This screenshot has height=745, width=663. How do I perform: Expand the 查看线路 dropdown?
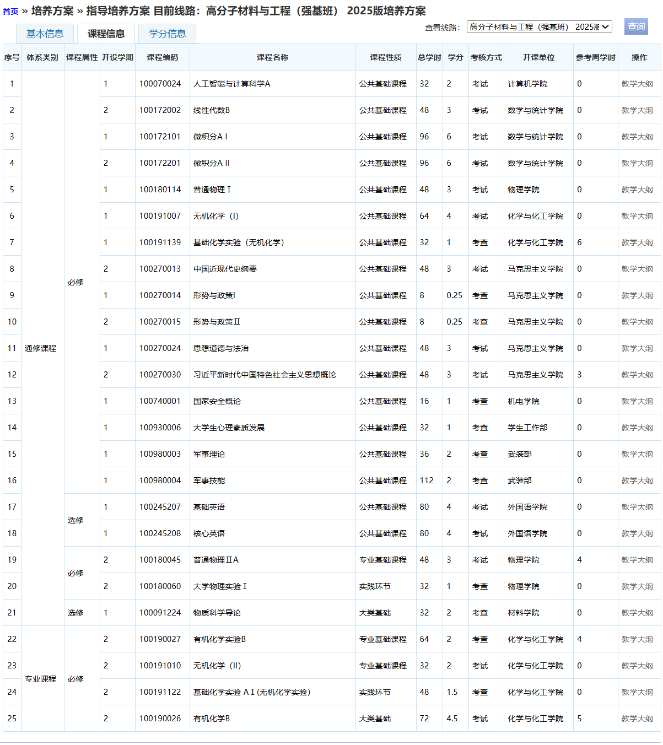pos(539,27)
